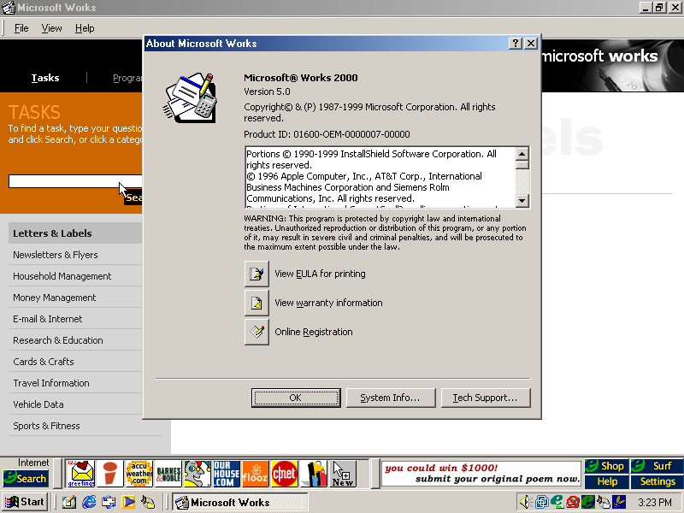684x513 pixels.
Task: Click the CNET icon in the shortcut bar
Action: click(x=284, y=473)
